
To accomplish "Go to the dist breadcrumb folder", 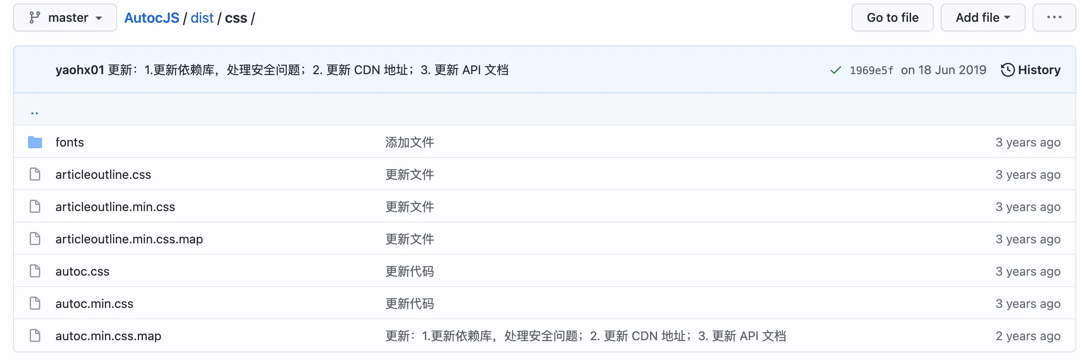I will point(202,18).
